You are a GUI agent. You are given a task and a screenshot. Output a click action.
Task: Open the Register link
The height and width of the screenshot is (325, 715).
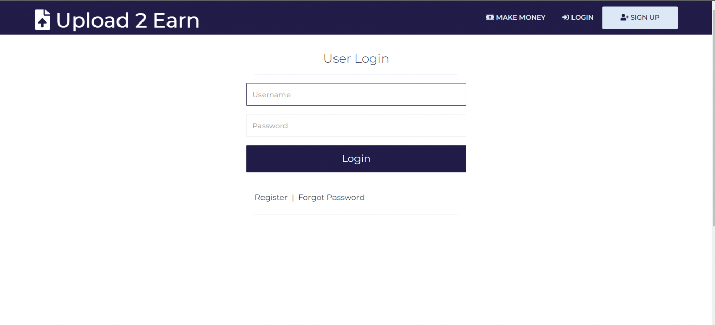tap(271, 197)
